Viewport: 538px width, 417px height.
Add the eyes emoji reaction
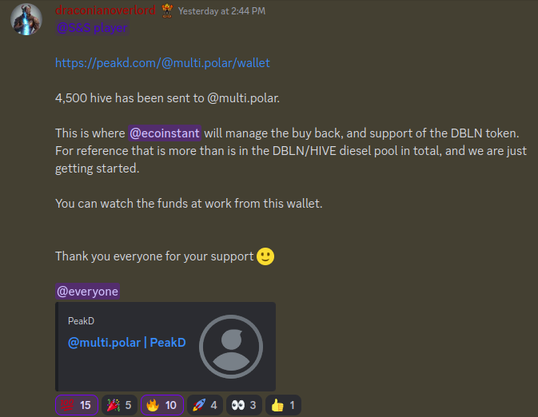point(244,405)
